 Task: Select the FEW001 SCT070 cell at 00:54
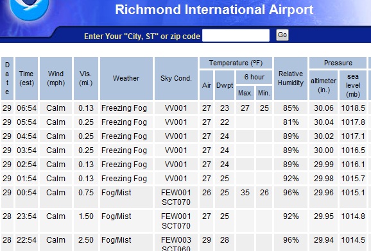click(176, 197)
